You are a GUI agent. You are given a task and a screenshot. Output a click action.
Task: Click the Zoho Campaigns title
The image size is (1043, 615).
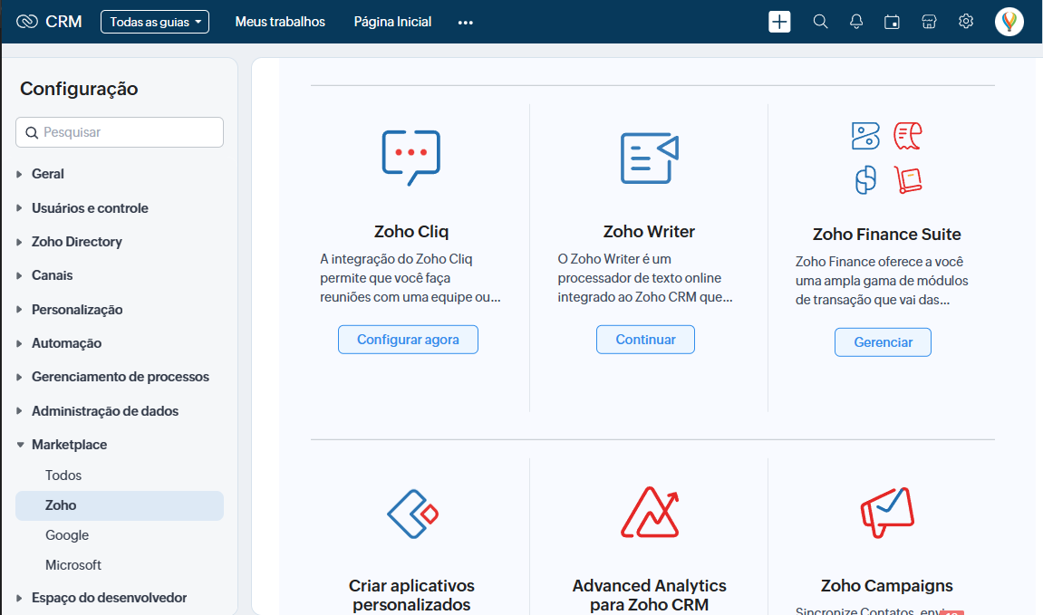pyautogui.click(x=886, y=586)
